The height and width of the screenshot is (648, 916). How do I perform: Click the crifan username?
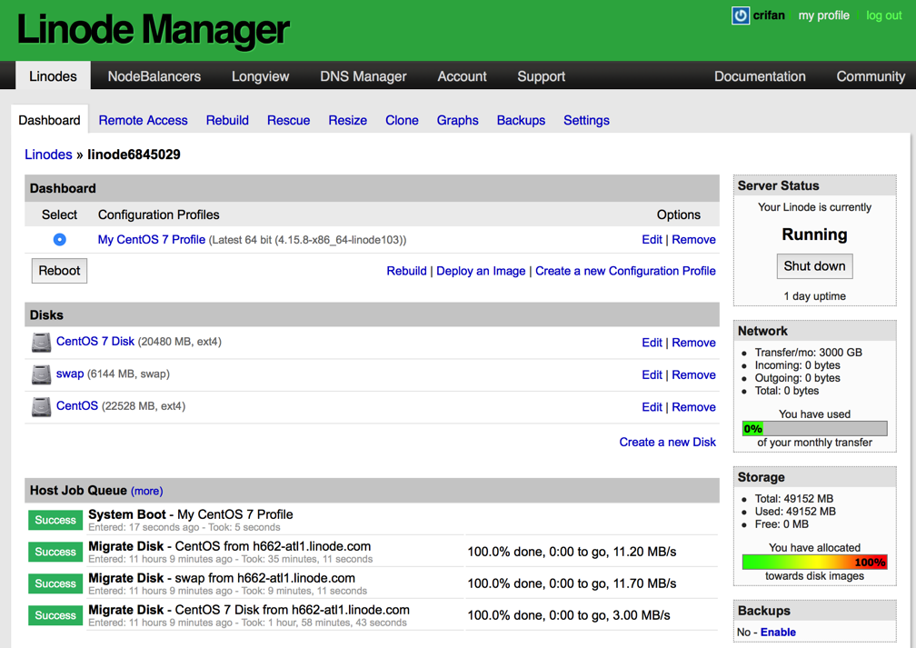coord(769,15)
